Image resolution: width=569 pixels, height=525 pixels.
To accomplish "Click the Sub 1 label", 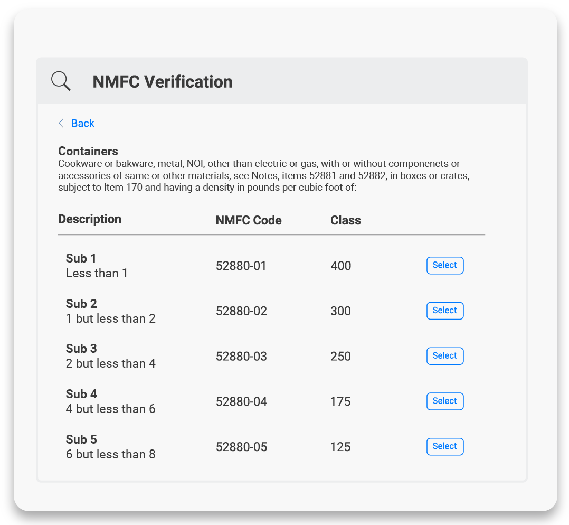I will (81, 258).
